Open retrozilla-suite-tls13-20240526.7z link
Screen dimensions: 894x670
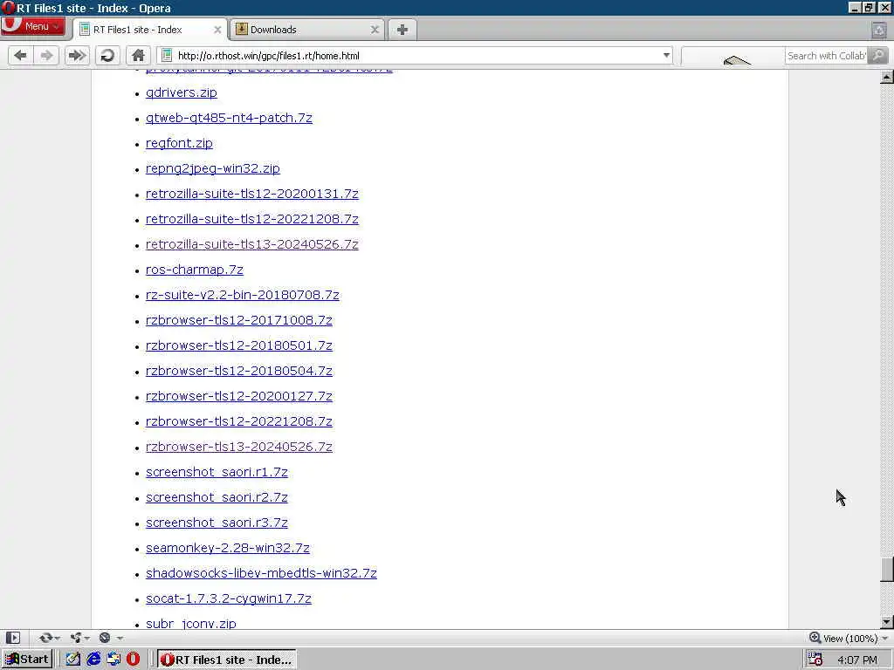(x=252, y=244)
